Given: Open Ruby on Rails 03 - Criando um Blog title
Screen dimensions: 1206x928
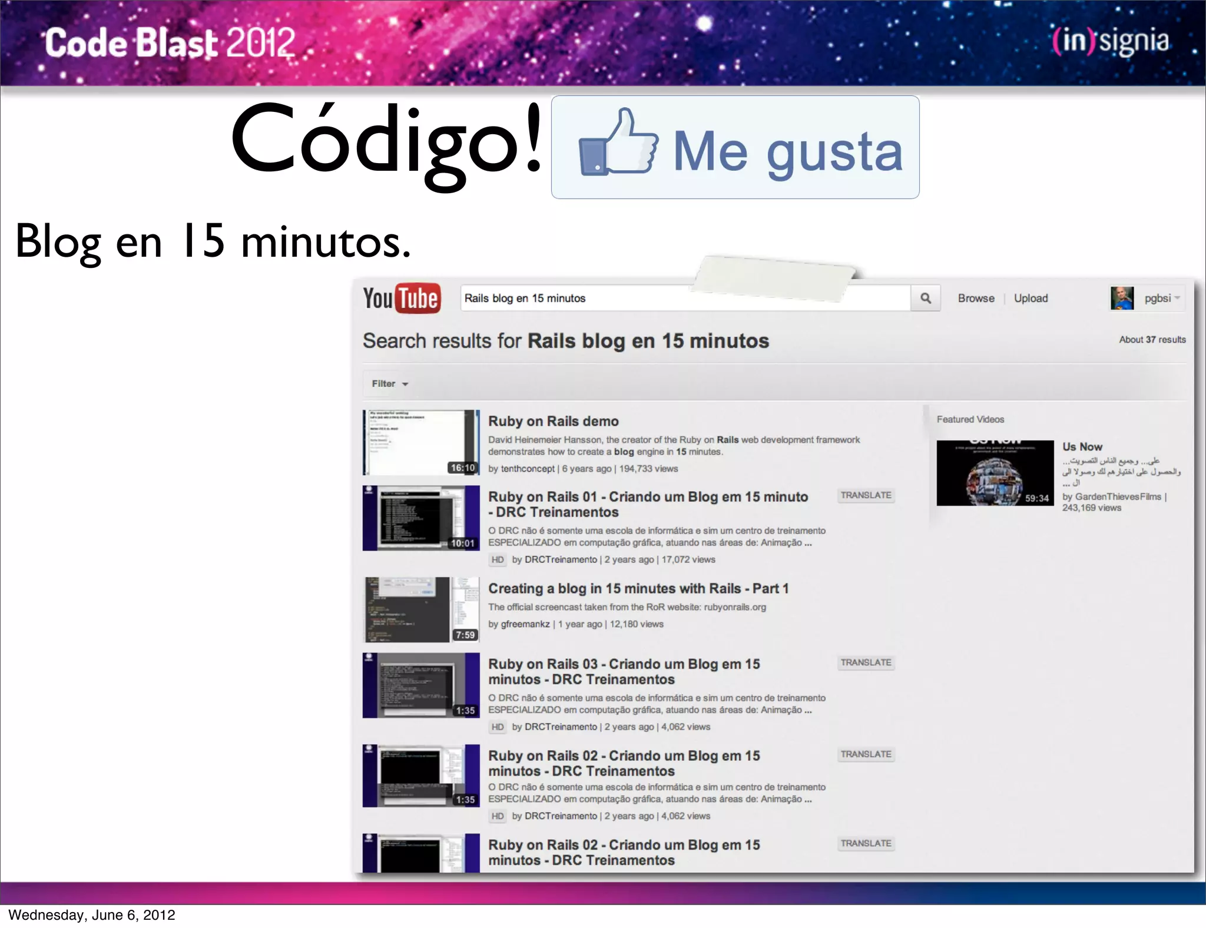Looking at the screenshot, I should (624, 671).
